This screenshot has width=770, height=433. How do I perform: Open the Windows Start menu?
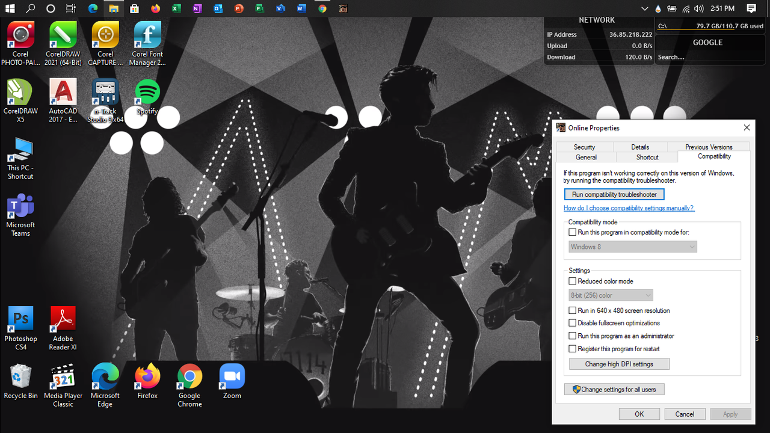pos(10,8)
